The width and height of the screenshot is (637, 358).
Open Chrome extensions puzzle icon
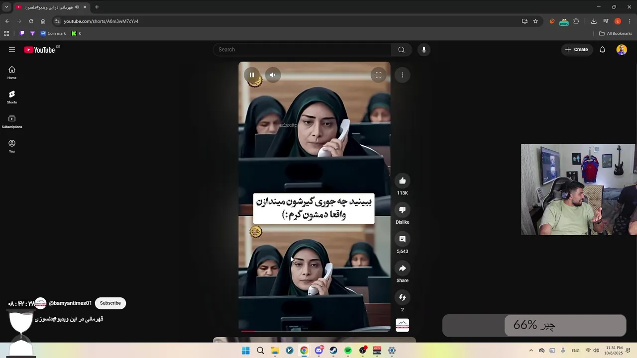click(x=576, y=21)
